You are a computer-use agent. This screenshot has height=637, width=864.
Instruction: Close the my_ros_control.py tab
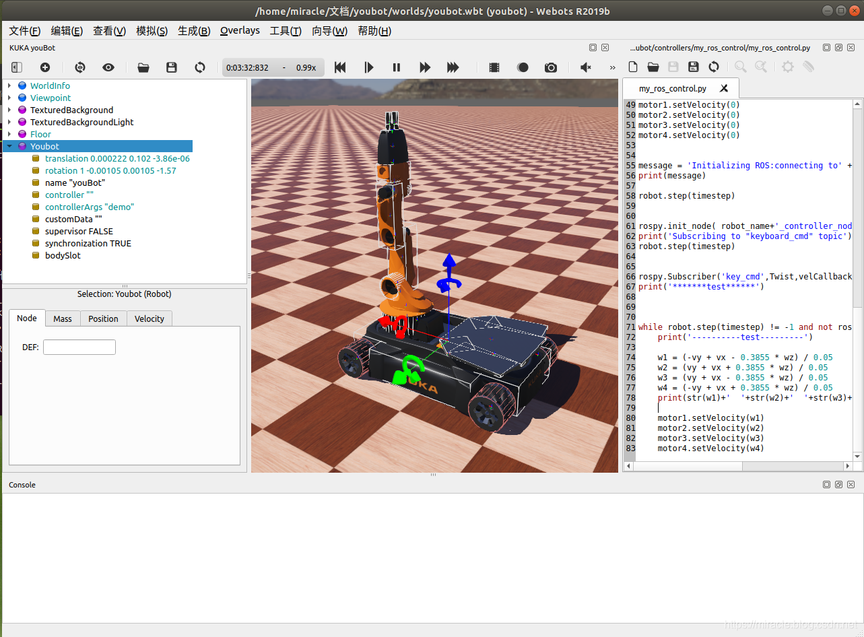[x=724, y=88]
